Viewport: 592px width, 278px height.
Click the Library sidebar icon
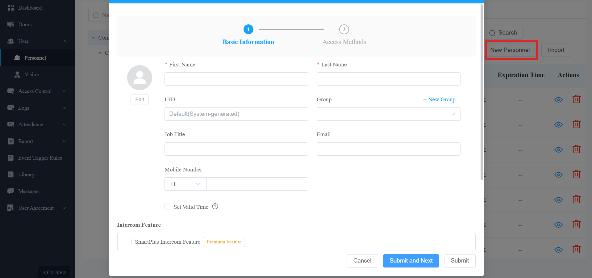(11, 175)
